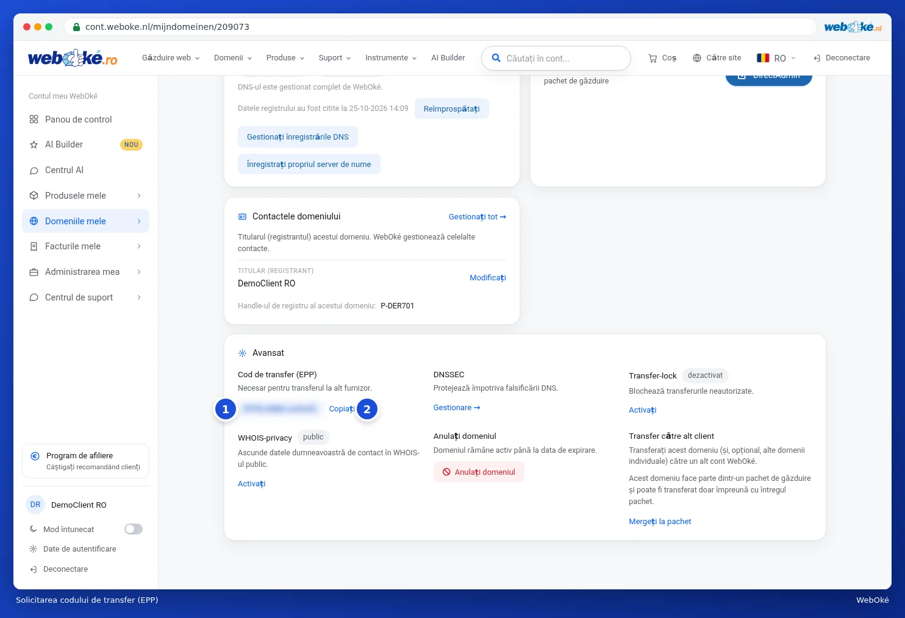Open the AI Builder top menu item

point(448,58)
